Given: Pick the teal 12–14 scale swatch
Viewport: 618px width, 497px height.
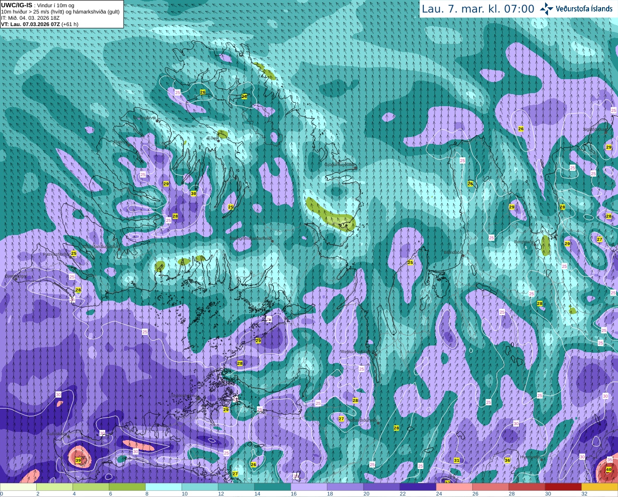Looking at the screenshot, I should click(x=236, y=487).
